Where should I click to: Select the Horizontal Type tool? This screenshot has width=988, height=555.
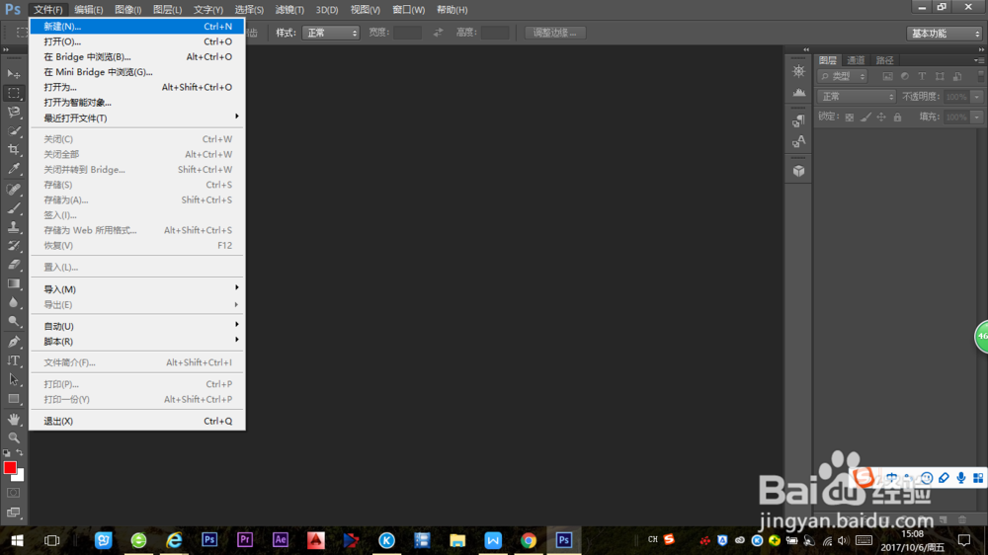tap(13, 361)
